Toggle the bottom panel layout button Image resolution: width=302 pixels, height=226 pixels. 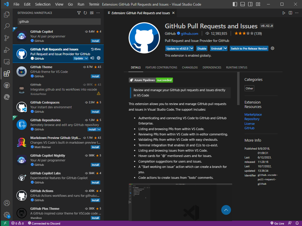tap(242, 4)
